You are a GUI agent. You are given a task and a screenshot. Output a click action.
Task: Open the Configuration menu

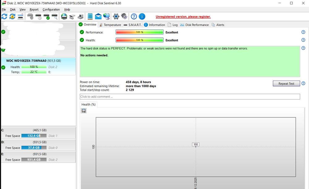pyautogui.click(x=51, y=10)
